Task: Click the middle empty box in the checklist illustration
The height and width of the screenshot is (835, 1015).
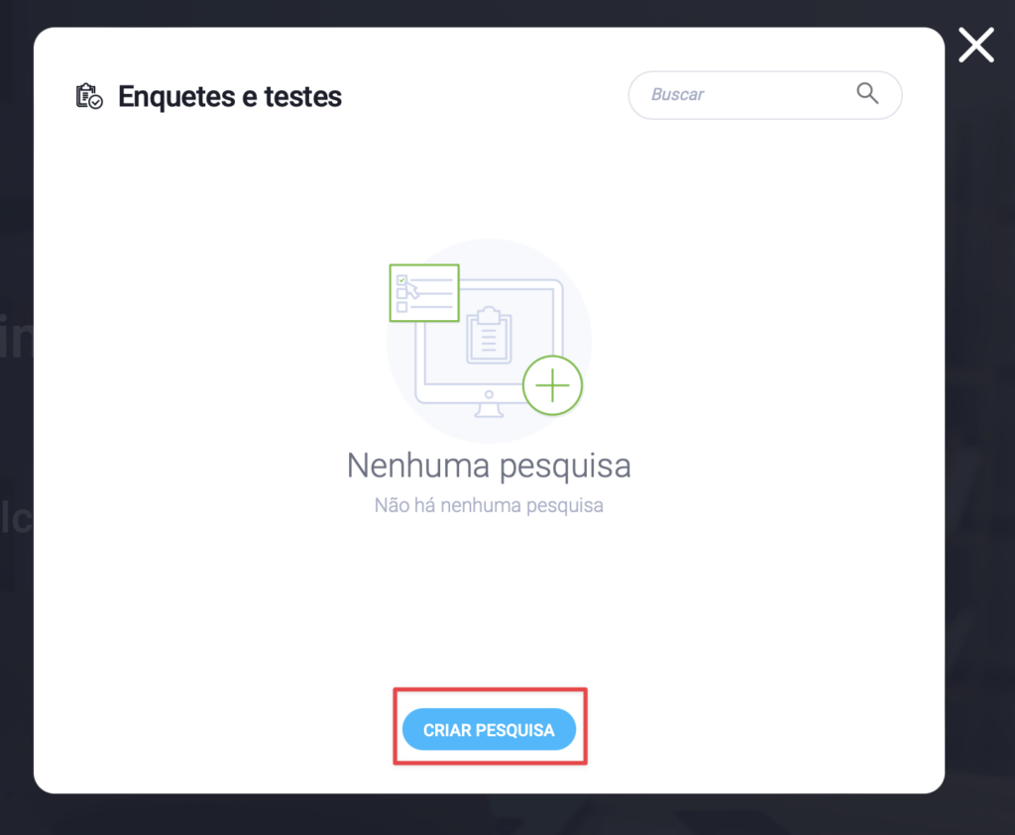Action: pos(402,293)
